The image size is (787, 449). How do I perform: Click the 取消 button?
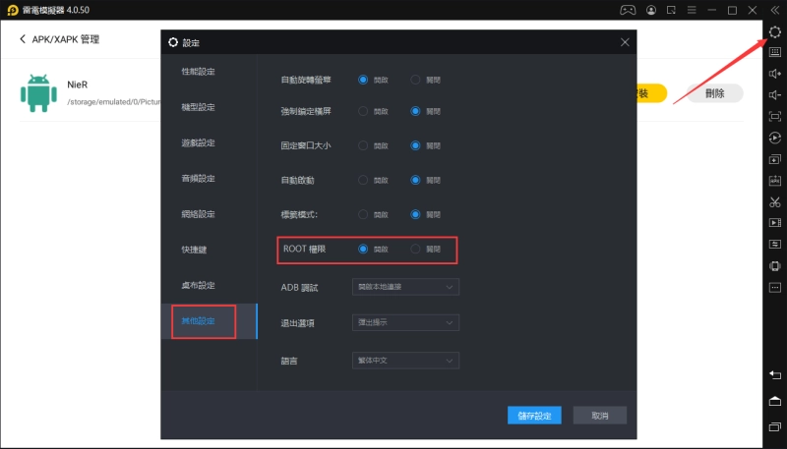coord(600,416)
